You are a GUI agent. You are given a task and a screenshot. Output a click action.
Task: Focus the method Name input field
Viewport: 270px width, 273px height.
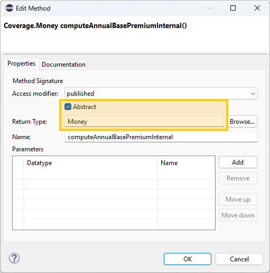coord(161,137)
